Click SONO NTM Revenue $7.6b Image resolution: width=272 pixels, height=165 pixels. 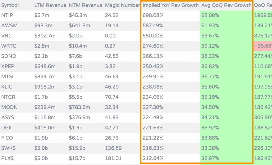tap(76, 56)
